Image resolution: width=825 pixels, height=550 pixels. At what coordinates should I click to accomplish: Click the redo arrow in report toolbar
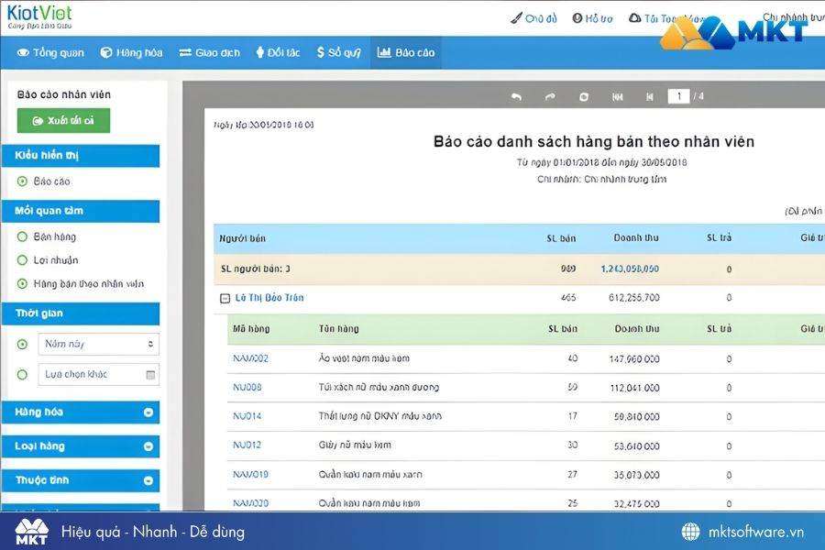(550, 96)
